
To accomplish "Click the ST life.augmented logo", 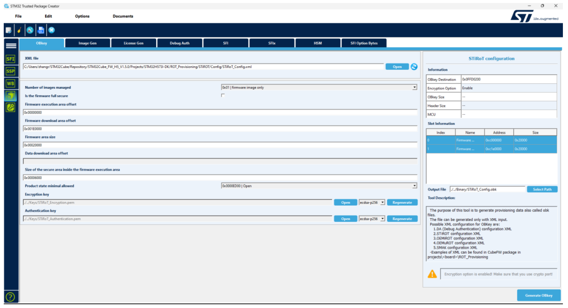I will [534, 16].
